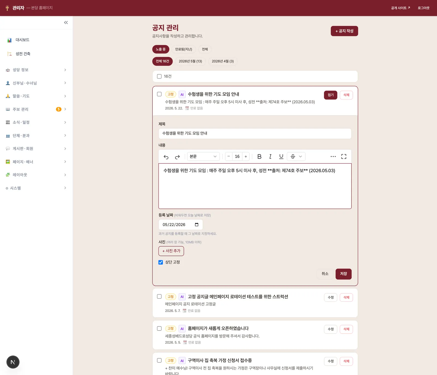
Task: Click 취소 to cancel editing
Action: point(325,274)
